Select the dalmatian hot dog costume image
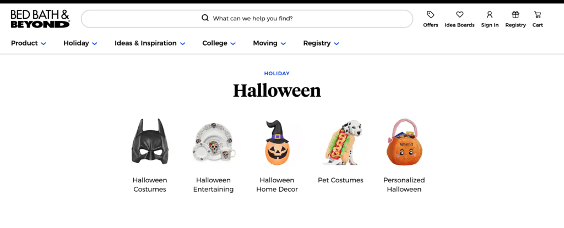Viewport: 564px width, 228px height. point(340,142)
